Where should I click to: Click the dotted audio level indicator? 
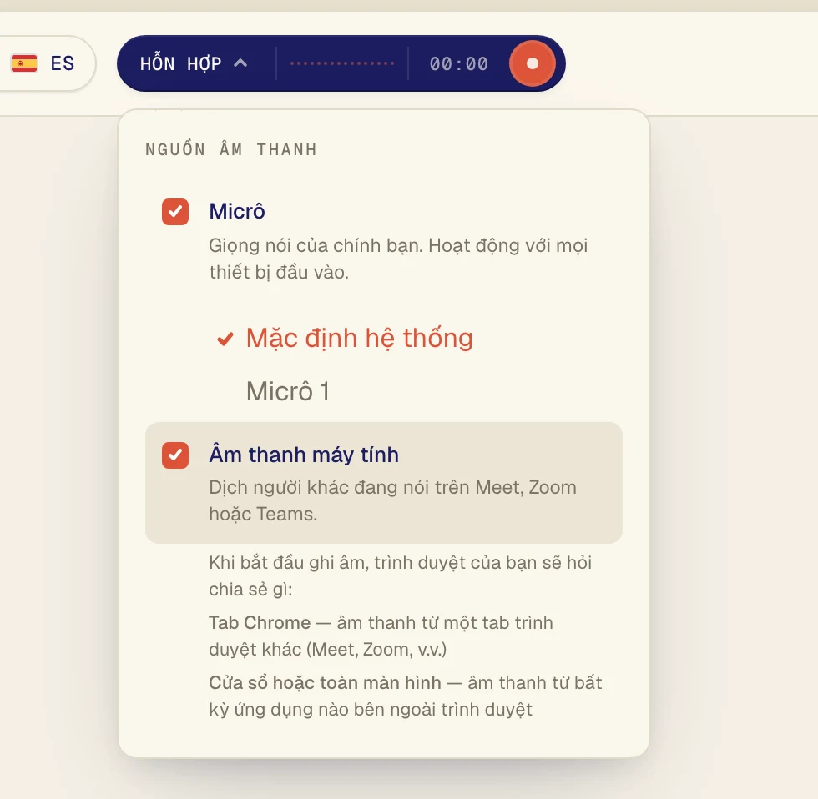(x=342, y=63)
